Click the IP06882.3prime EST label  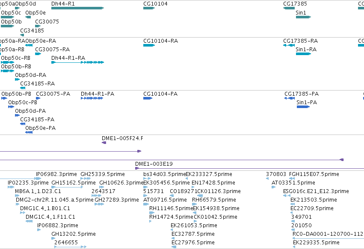(58, 226)
